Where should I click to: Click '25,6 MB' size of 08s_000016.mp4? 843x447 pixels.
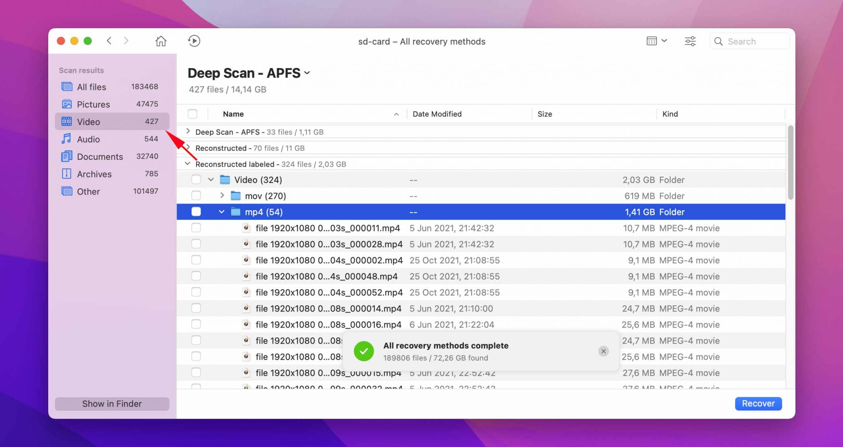coord(638,324)
